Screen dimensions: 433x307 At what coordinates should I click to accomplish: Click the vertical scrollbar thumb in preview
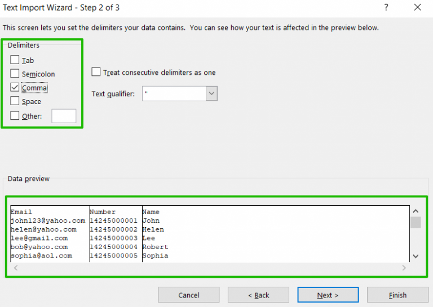tap(416, 223)
